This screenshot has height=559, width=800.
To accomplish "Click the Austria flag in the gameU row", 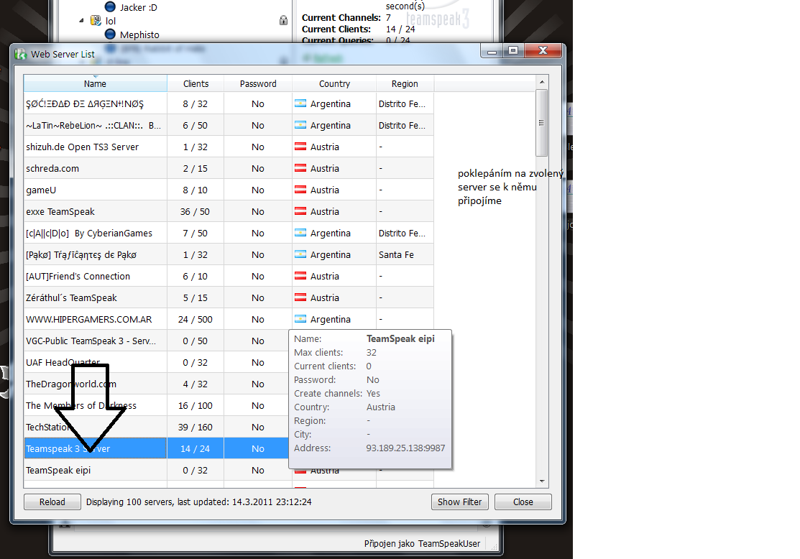I will coord(300,190).
